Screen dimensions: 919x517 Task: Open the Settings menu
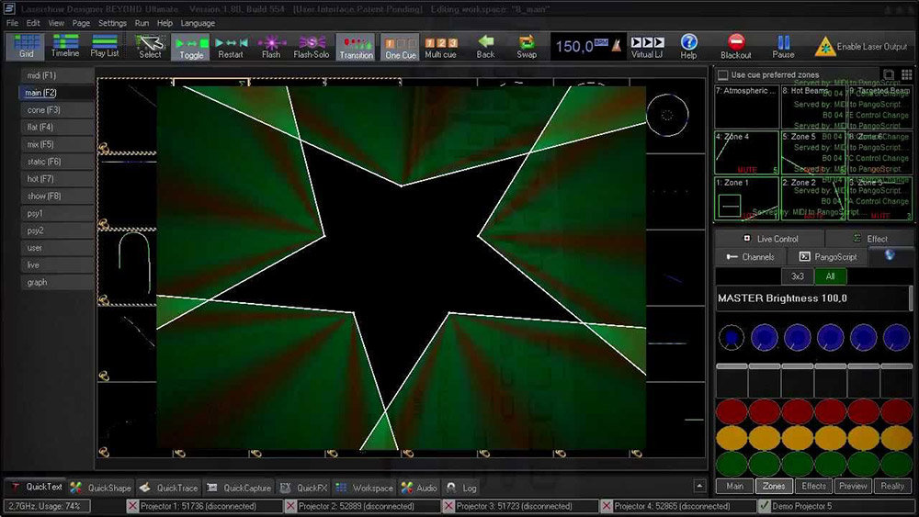(112, 23)
